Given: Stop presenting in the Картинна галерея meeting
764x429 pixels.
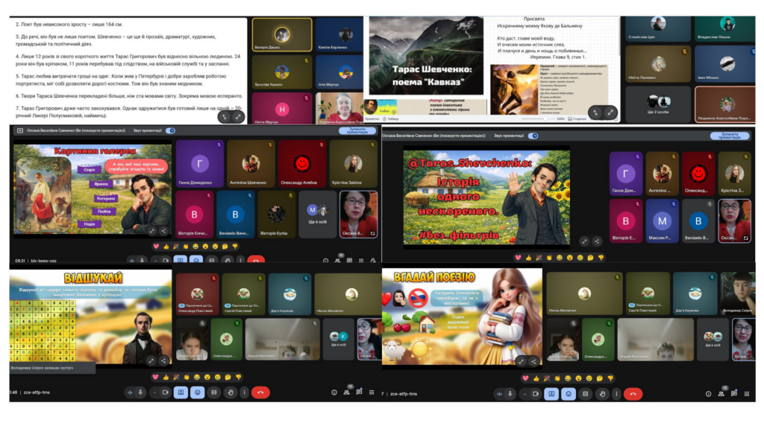Looking at the screenshot, I should [357, 130].
